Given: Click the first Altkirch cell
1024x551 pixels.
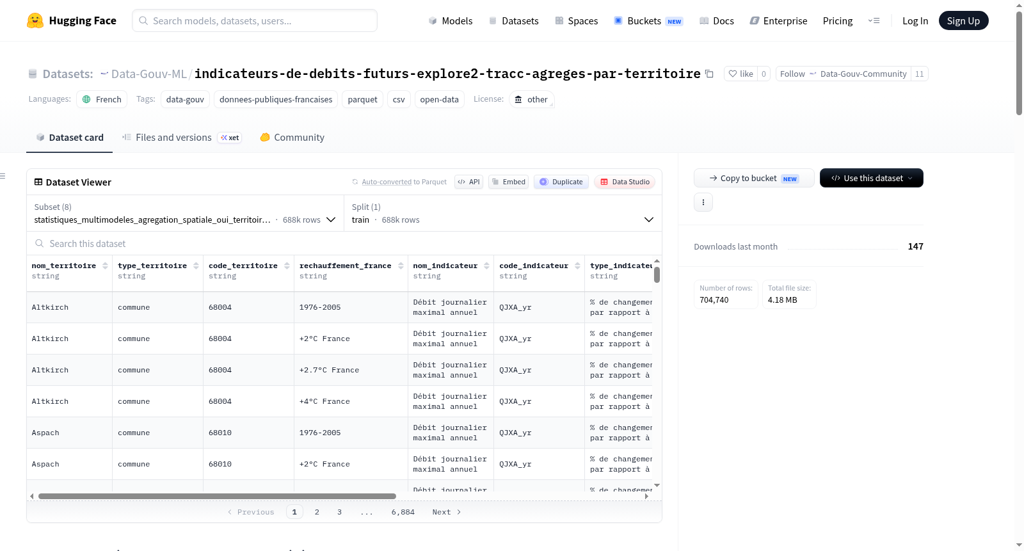Looking at the screenshot, I should (x=69, y=307).
